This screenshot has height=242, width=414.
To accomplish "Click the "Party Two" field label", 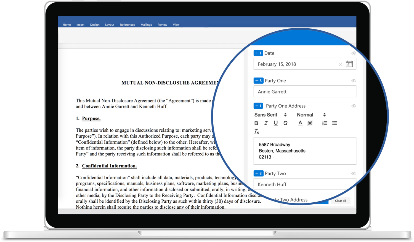I will coord(275,173).
